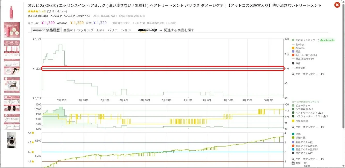
Task: Toggle 新品アイテム数 FBM blue legend dot
Action: [293, 150]
